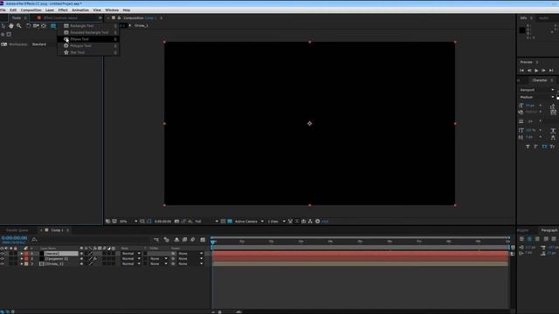This screenshot has height=314, width=559.
Task: Toggle the Draft 3D timeline button
Action: (x=167, y=240)
